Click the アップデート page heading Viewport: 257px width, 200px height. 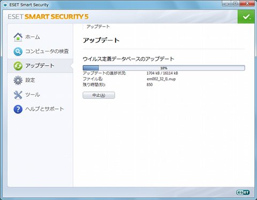101,40
